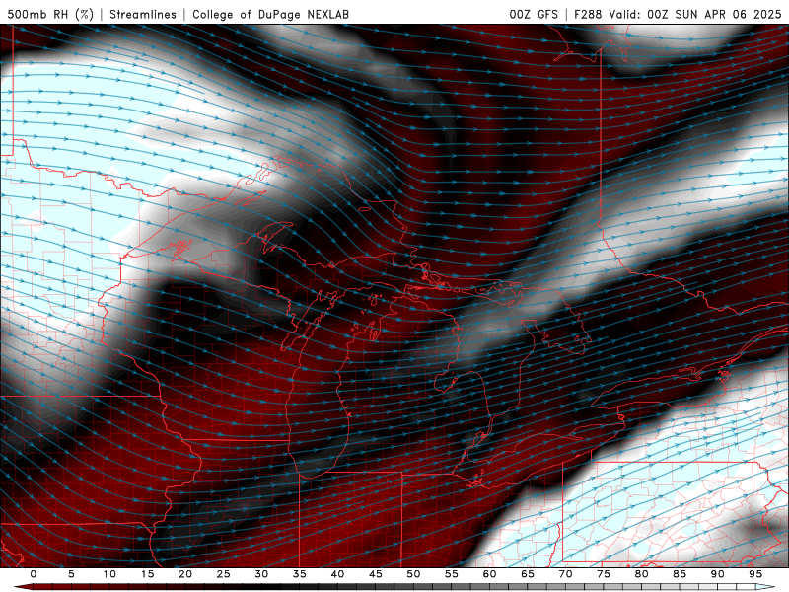This screenshot has height=592, width=789.
Task: Click the '00Z GFS' model run label
Action: [534, 14]
